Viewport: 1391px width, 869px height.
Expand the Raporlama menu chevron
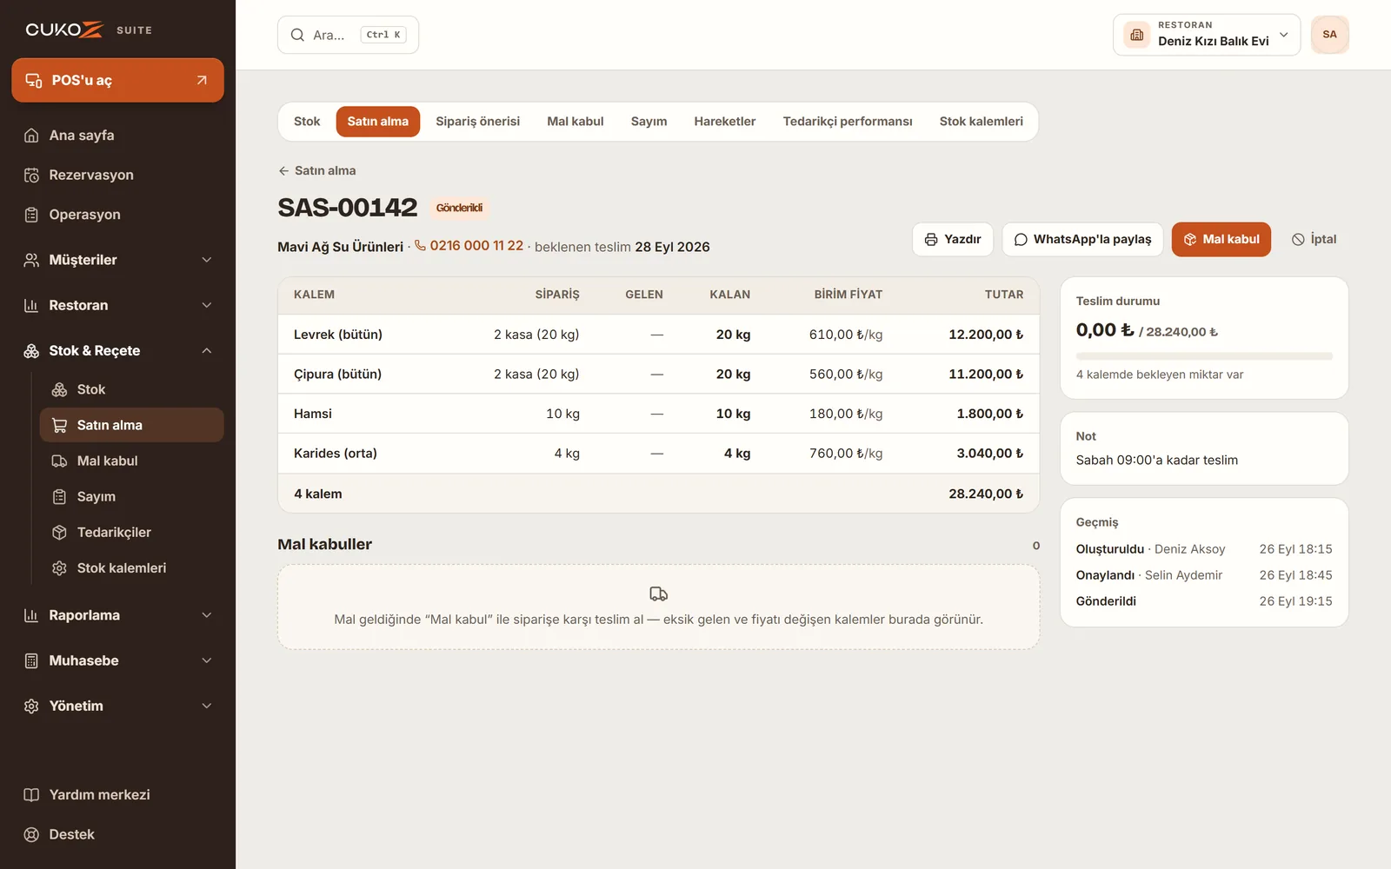(207, 615)
